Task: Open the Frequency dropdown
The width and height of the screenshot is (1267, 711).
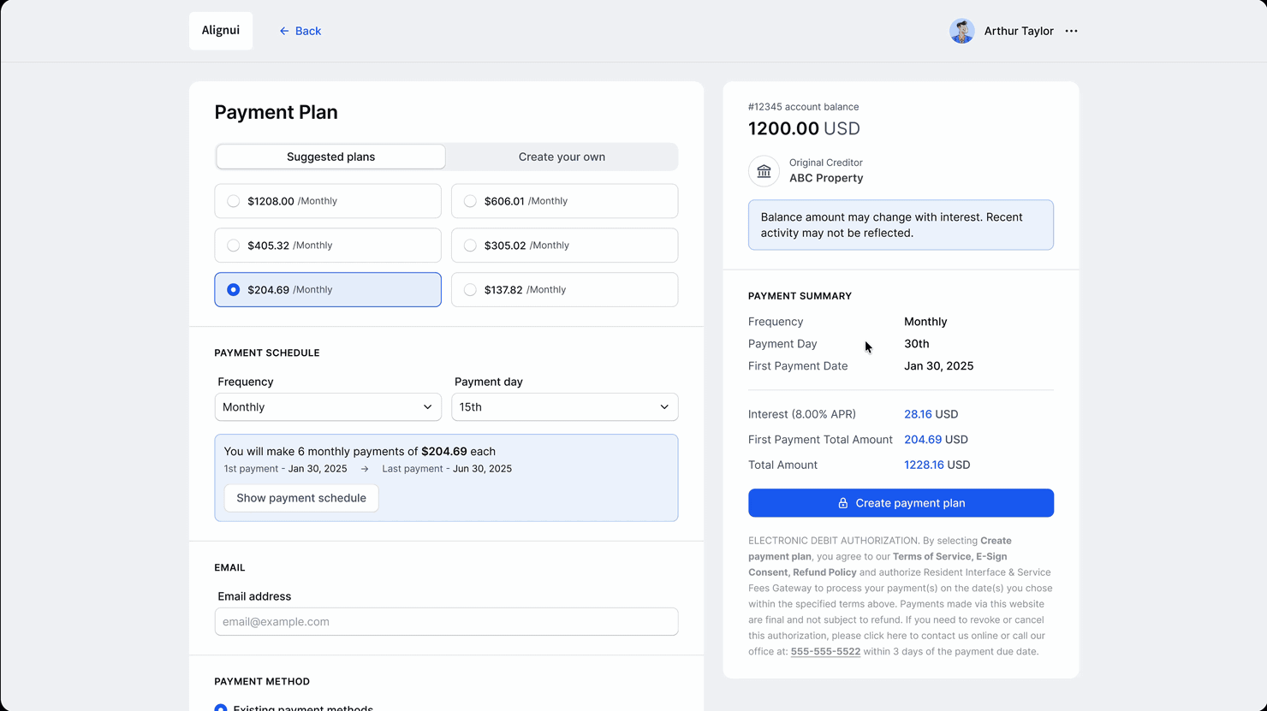Action: tap(328, 407)
